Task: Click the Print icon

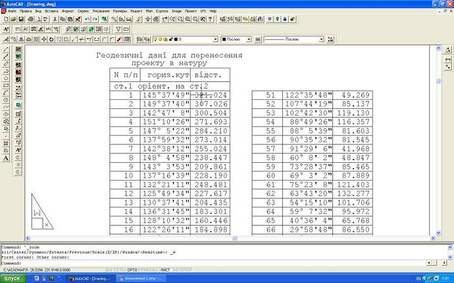Action: pyautogui.click(x=31, y=19)
